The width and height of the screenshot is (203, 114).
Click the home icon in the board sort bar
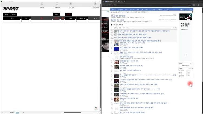point(112,28)
